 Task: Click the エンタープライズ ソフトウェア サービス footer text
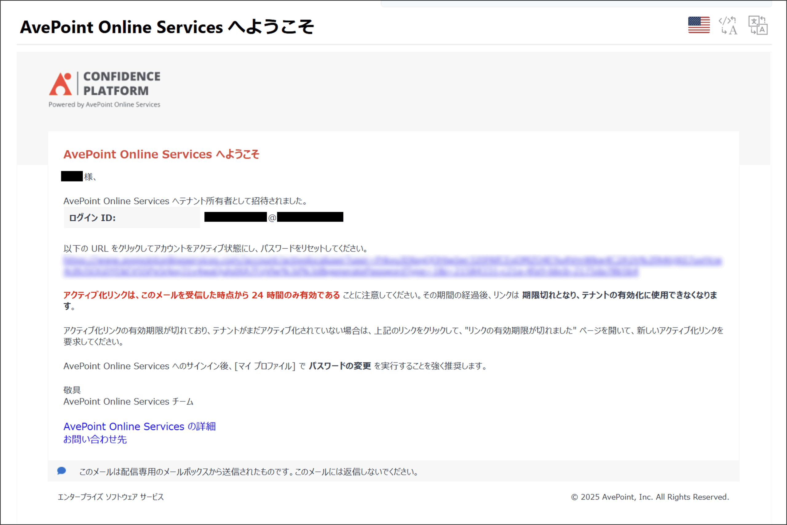pos(111,497)
